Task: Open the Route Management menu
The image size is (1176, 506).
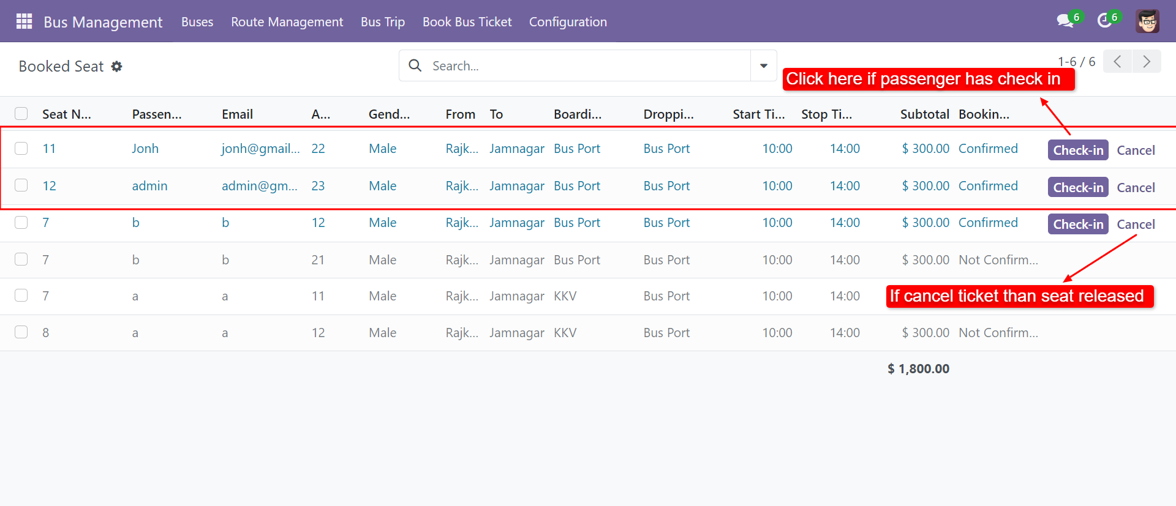Action: (x=287, y=22)
